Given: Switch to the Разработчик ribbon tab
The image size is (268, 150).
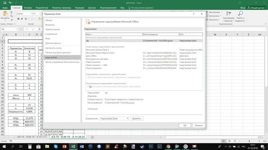Looking at the screenshot, I should (x=42, y=8).
